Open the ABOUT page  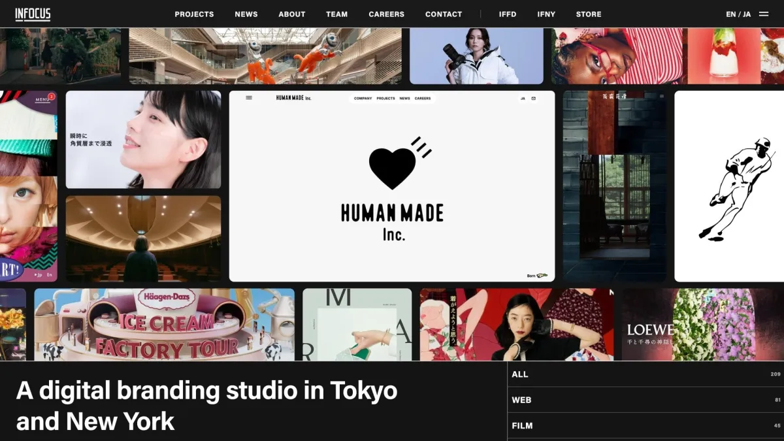coord(292,14)
